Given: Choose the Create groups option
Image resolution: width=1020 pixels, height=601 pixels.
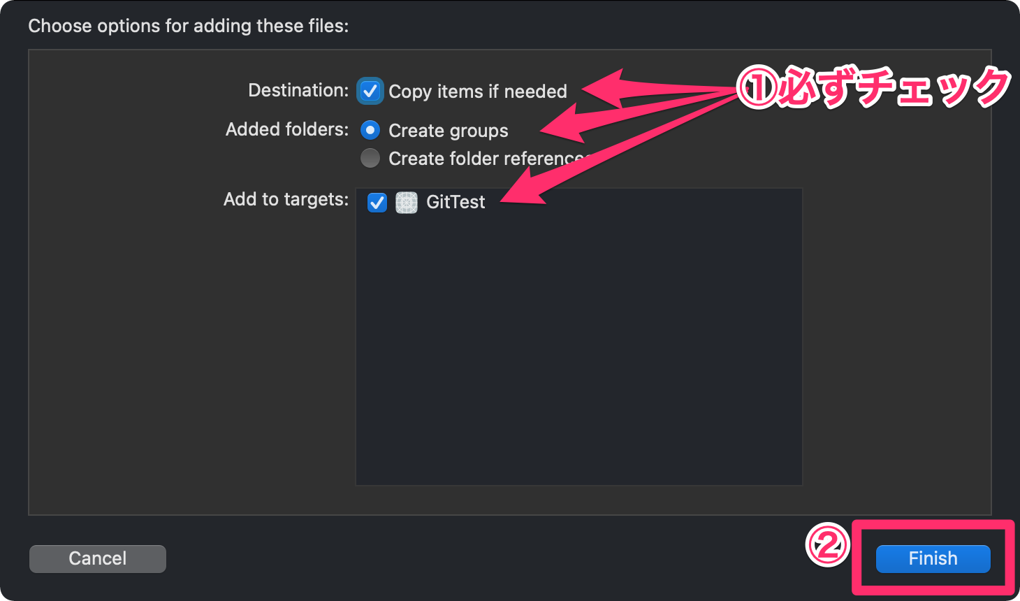Looking at the screenshot, I should (x=370, y=130).
